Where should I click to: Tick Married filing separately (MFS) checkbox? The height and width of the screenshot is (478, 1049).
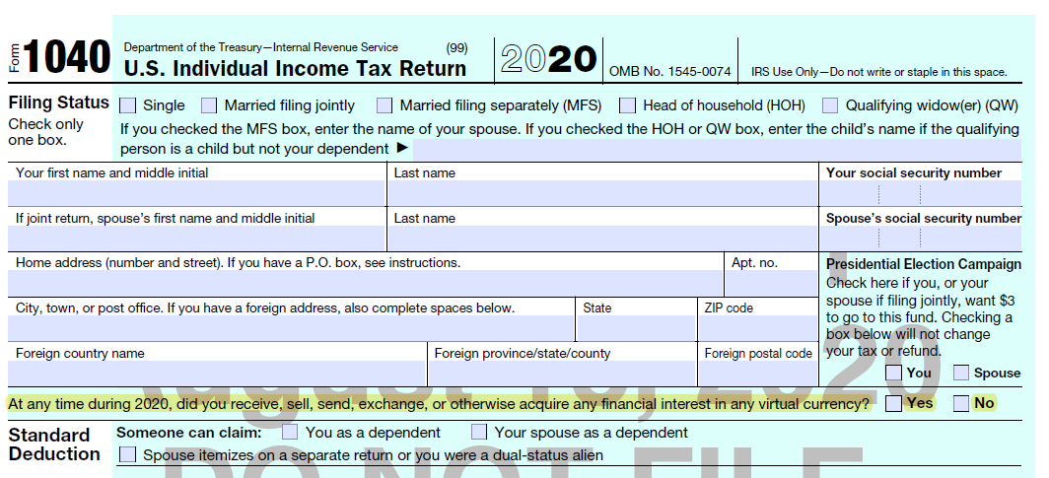(385, 105)
